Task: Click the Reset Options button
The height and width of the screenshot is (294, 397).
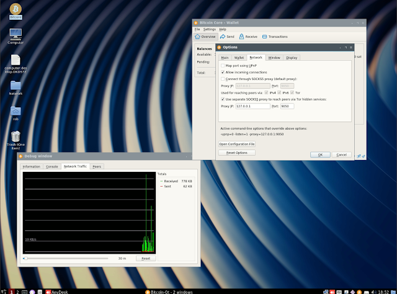Action: coord(237,153)
